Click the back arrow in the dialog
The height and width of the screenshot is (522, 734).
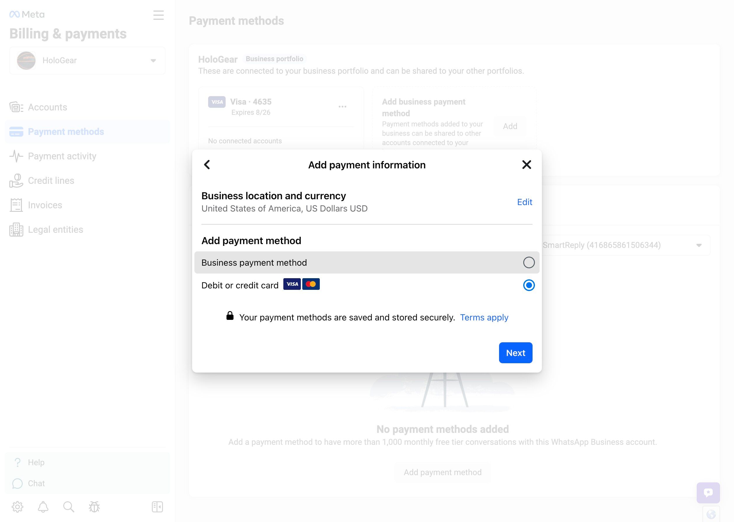207,165
